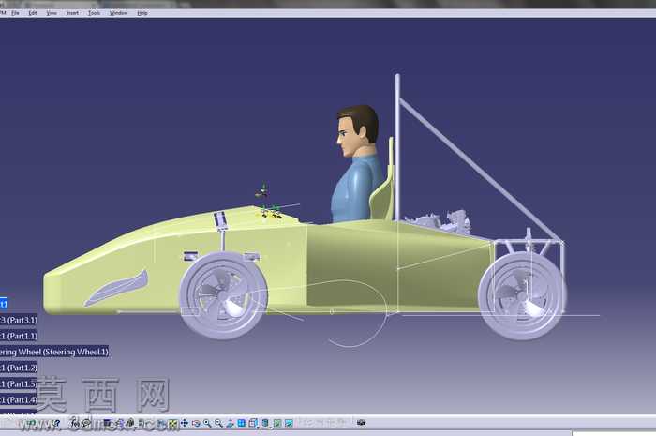The image size is (656, 436).
Task: Click the Zoom In magnifier icon
Action: coord(207,423)
